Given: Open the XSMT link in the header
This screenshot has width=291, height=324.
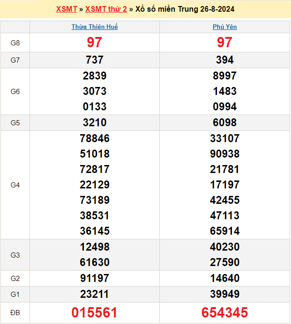Looking at the screenshot, I should point(66,9).
